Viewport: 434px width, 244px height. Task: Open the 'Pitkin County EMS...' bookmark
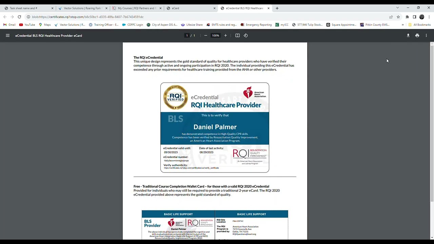coord(375,25)
